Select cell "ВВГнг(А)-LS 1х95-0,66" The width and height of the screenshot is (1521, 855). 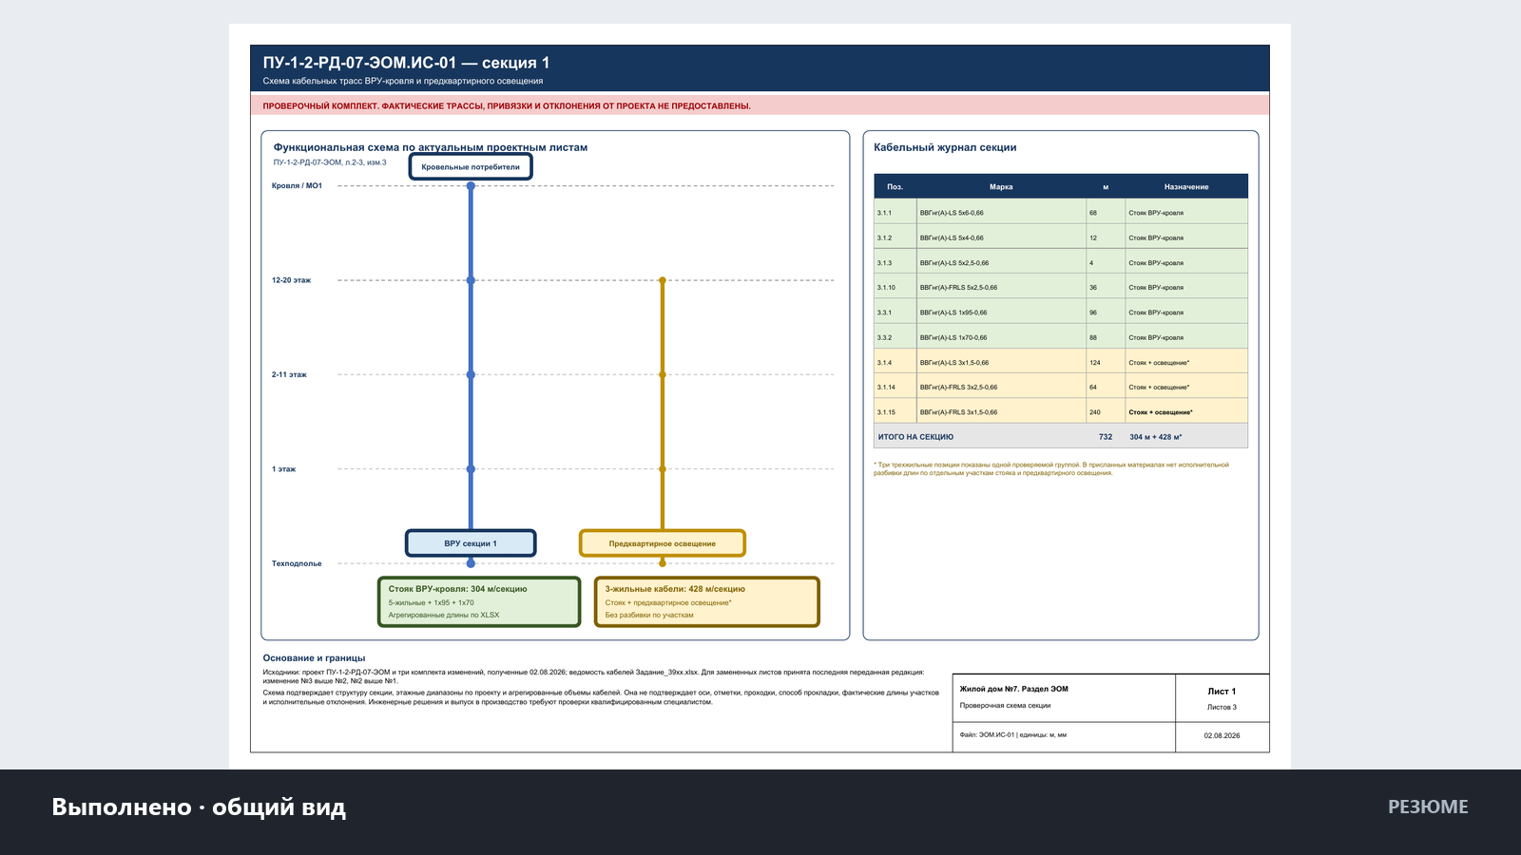[x=1002, y=312]
